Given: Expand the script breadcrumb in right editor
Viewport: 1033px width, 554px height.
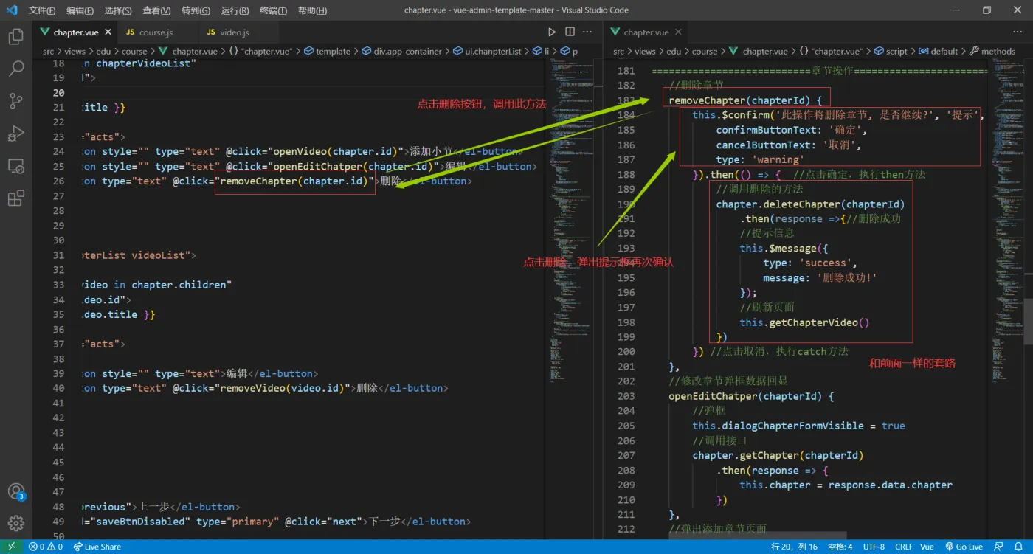Looking at the screenshot, I should [891, 52].
